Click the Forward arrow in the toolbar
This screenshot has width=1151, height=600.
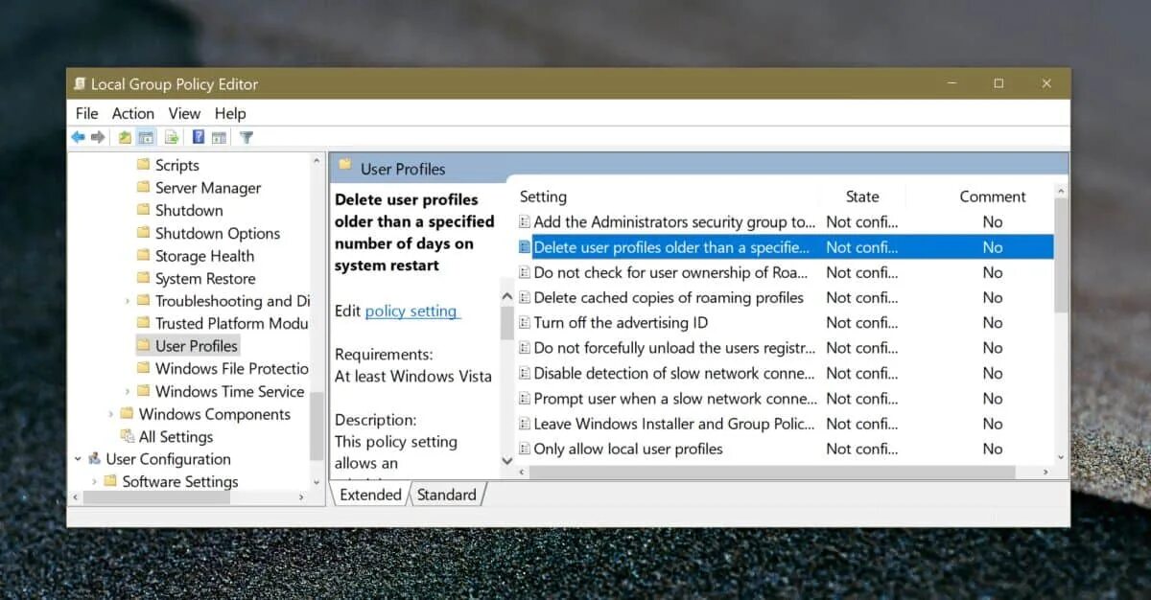point(98,137)
